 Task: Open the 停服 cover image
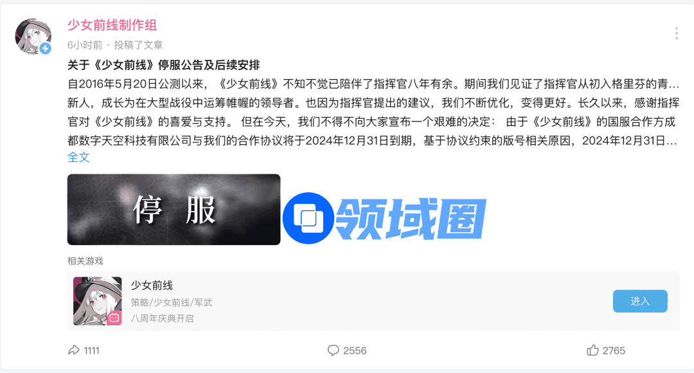coord(174,210)
